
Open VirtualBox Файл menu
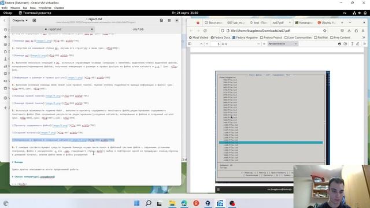coord(5,8)
